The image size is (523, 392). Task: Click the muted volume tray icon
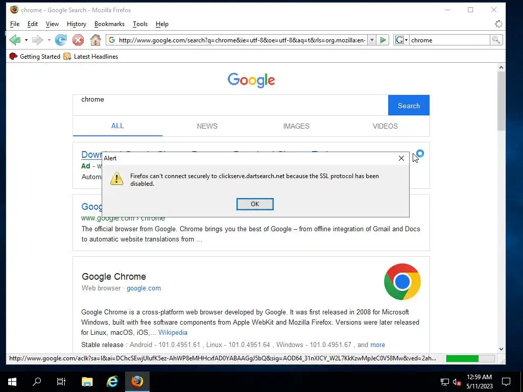[x=457, y=382]
